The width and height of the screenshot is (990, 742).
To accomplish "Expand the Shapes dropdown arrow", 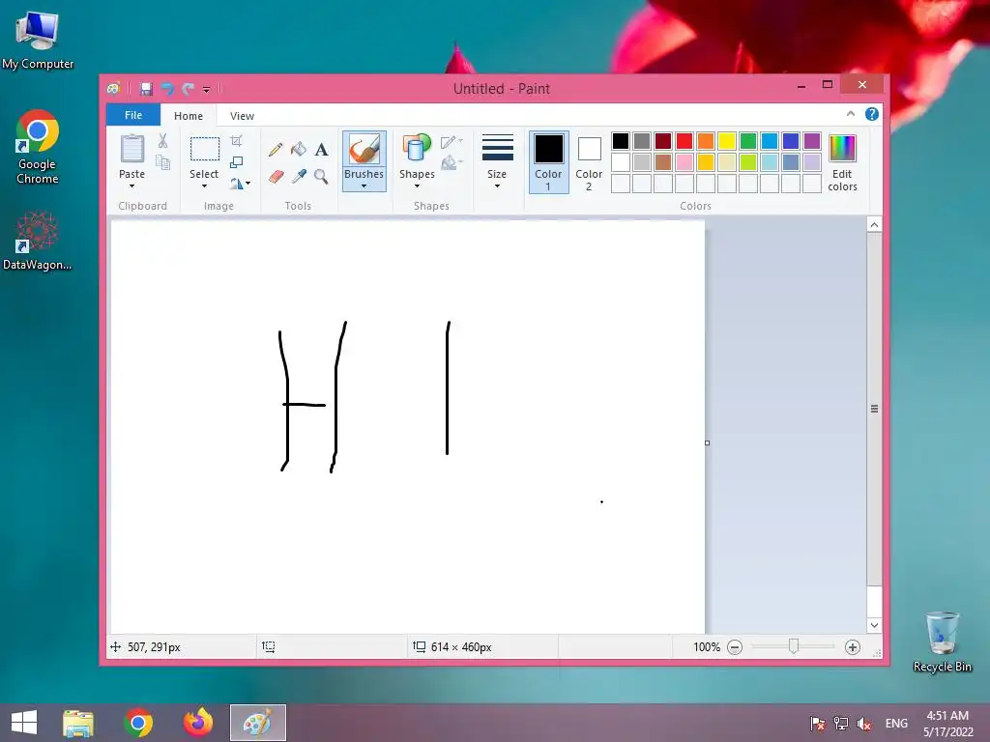I will pyautogui.click(x=417, y=186).
